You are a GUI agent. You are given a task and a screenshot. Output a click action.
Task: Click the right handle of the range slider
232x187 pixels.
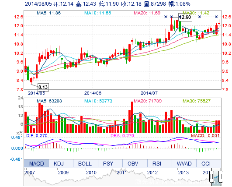click(221, 177)
